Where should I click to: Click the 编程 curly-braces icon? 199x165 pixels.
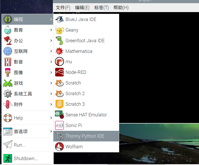point(8,20)
